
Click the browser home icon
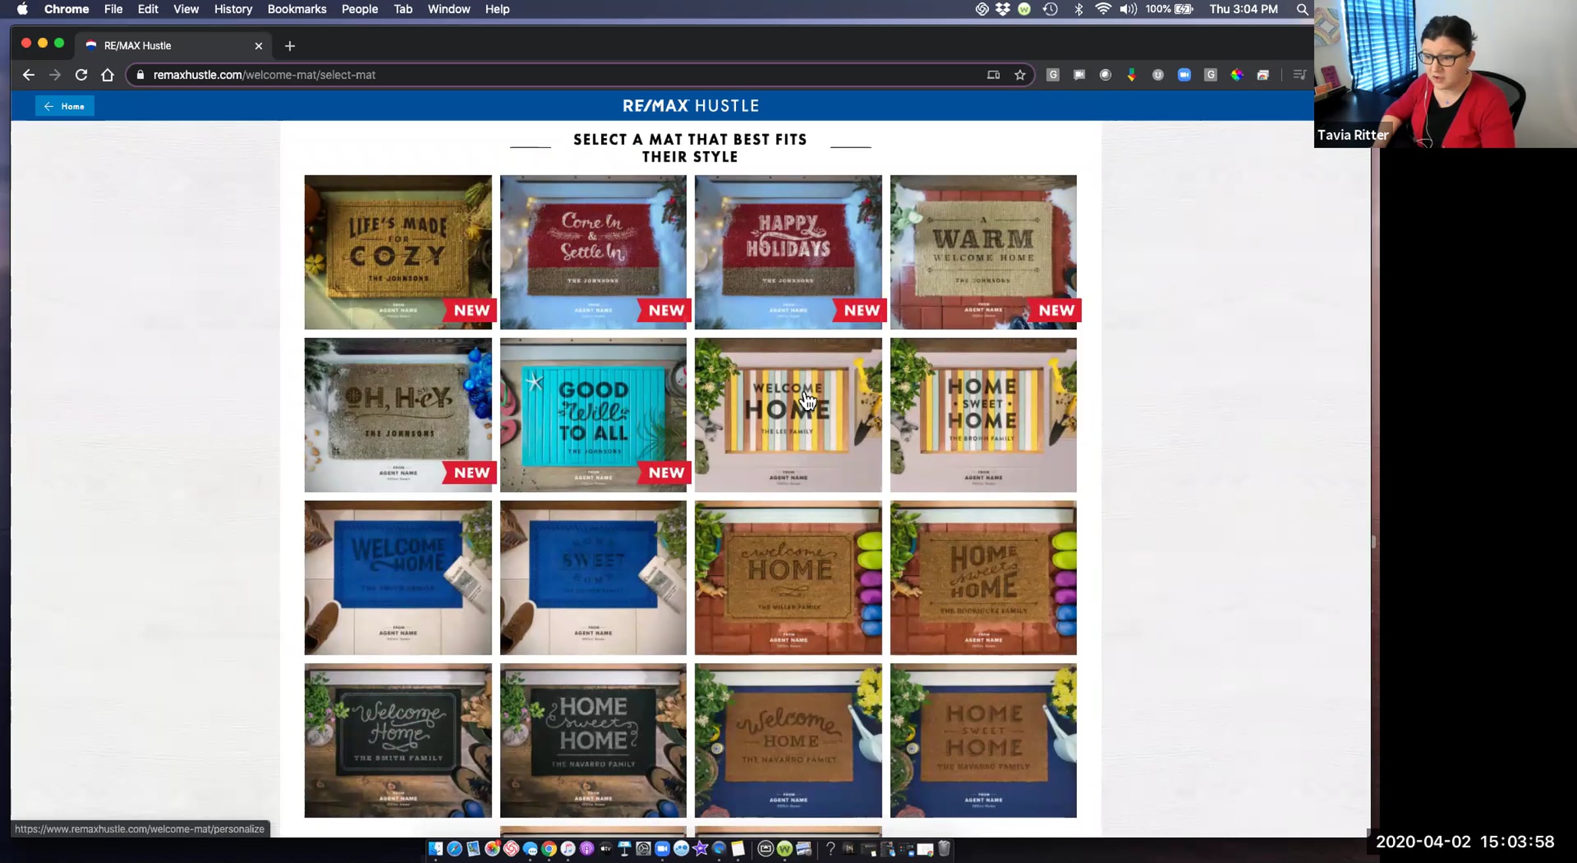pos(108,75)
